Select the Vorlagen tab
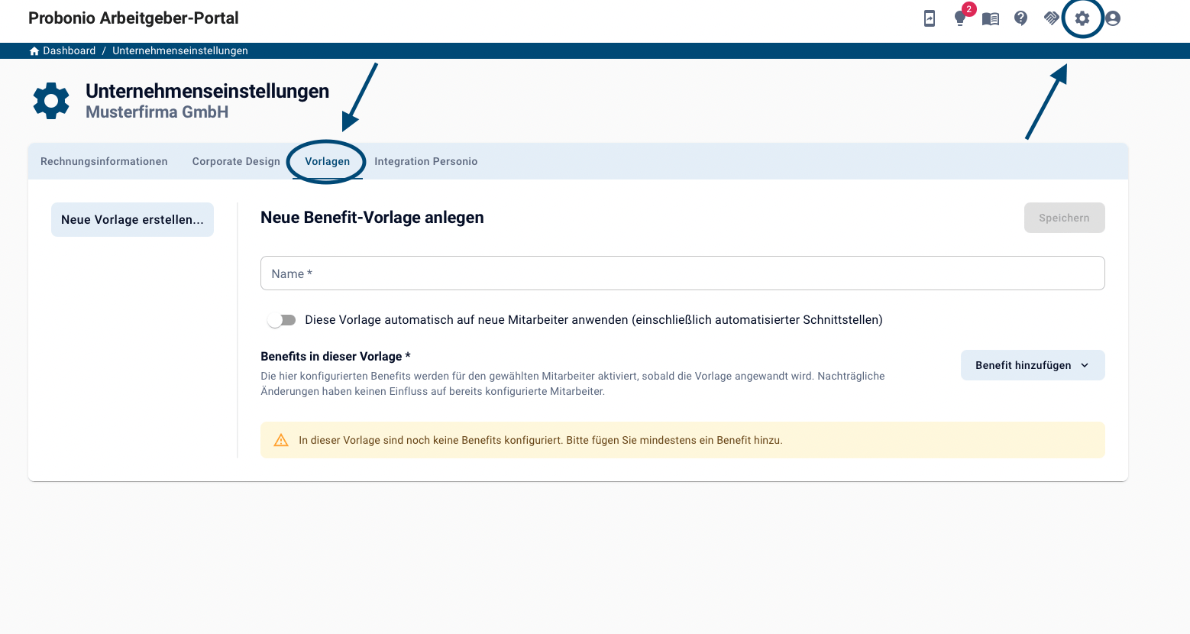This screenshot has height=634, width=1190. point(327,161)
